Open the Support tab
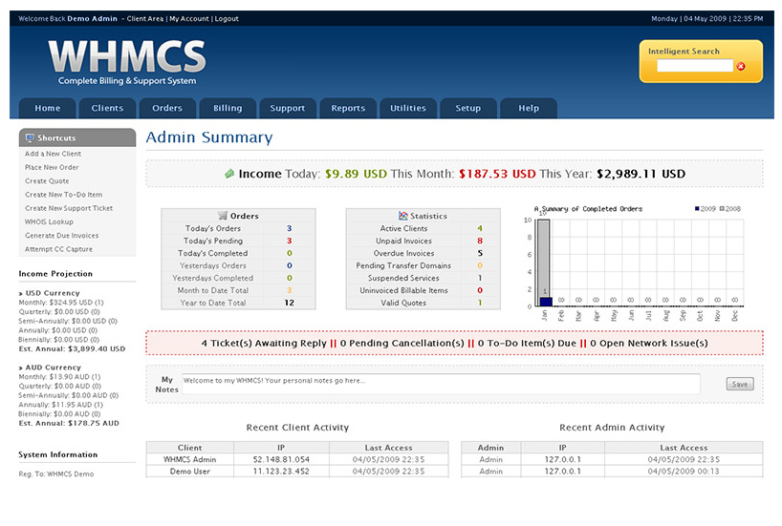 [x=287, y=108]
